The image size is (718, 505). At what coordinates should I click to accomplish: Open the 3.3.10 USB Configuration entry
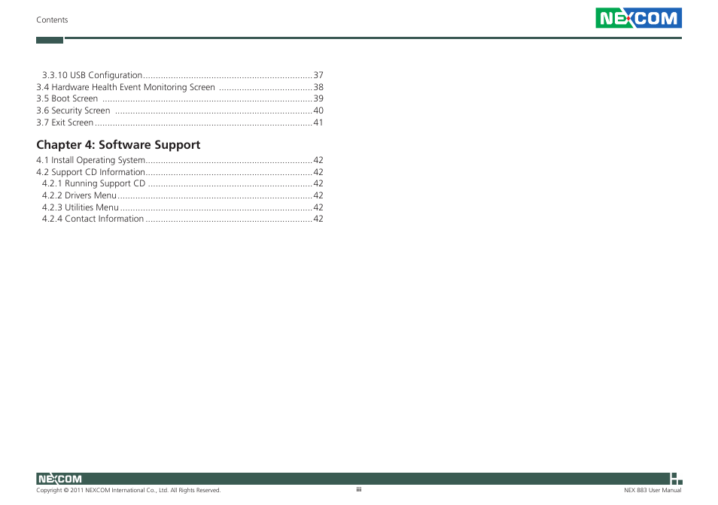[183, 75]
